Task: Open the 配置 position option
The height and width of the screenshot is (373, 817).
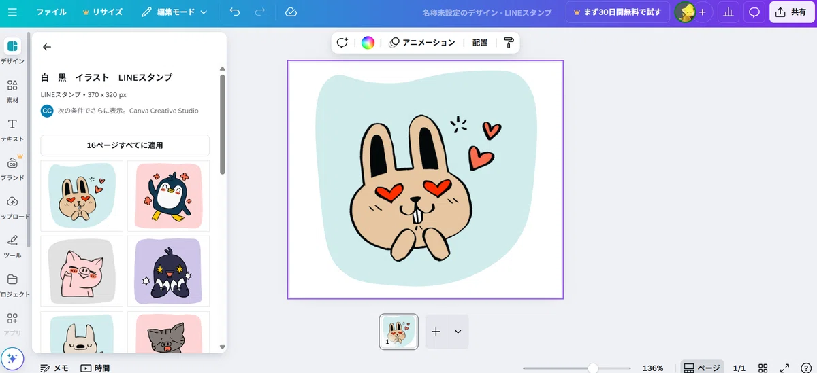Action: coord(480,43)
